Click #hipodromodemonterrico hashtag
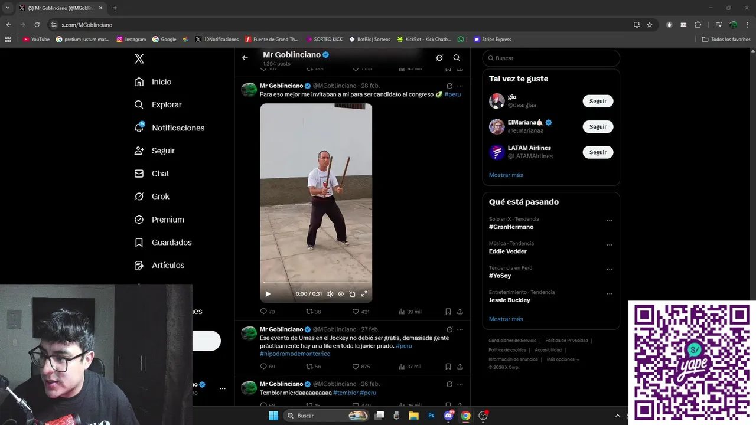Image resolution: width=756 pixels, height=425 pixels. (295, 354)
